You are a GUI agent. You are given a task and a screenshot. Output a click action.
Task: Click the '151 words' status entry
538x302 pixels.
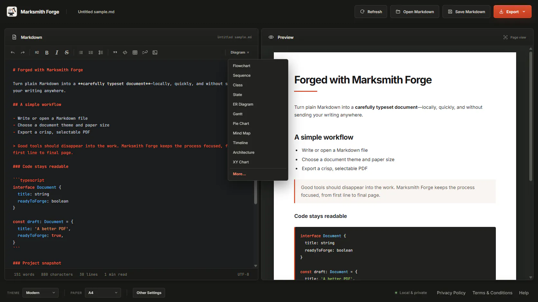[24, 274]
